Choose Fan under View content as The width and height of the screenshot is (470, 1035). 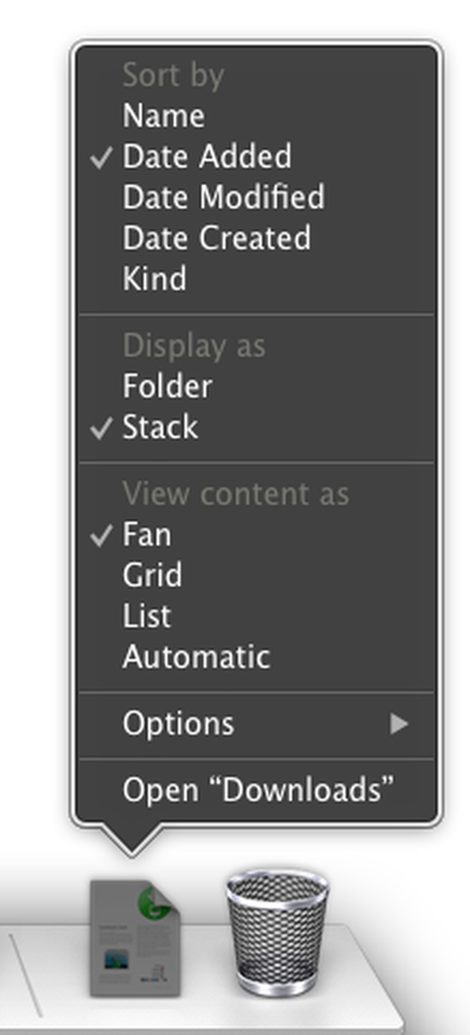[x=147, y=535]
